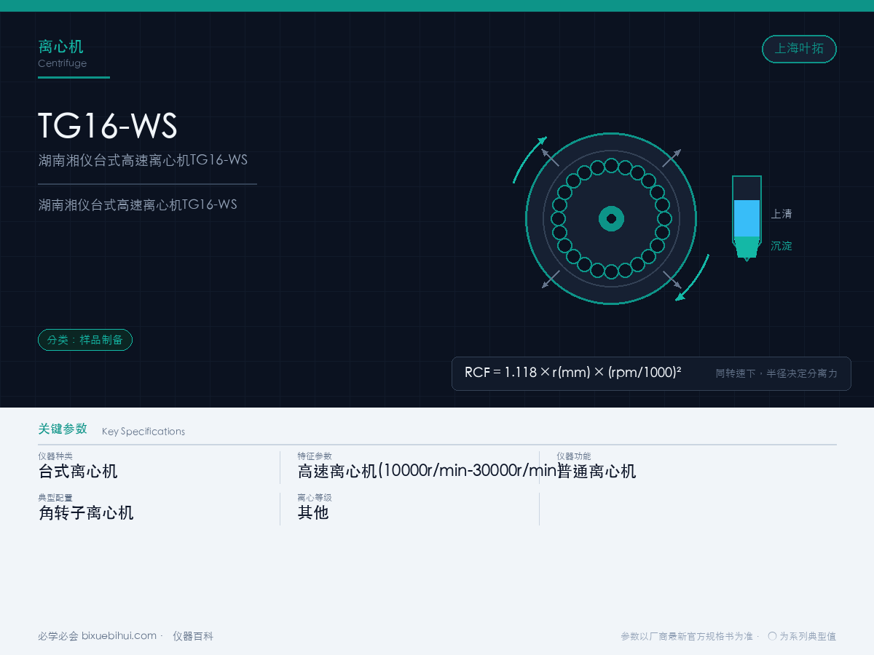The width and height of the screenshot is (874, 655).
Task: Click the lower-left outward force arrow
Action: coord(551,279)
